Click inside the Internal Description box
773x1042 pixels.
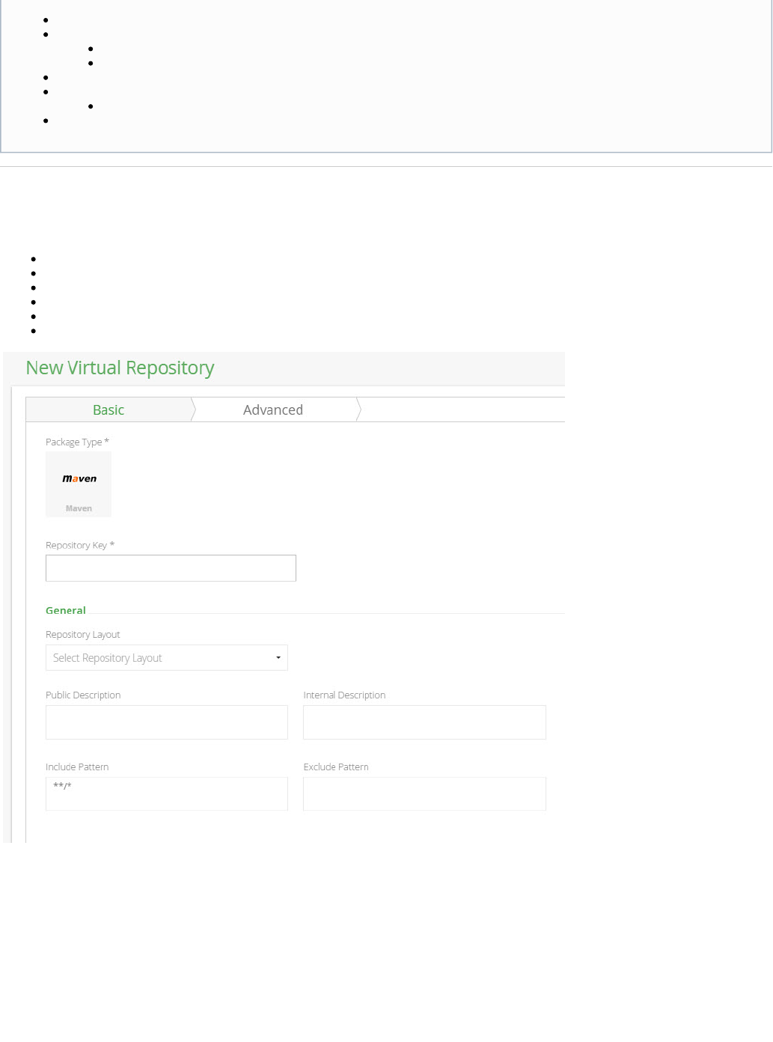[x=424, y=722]
